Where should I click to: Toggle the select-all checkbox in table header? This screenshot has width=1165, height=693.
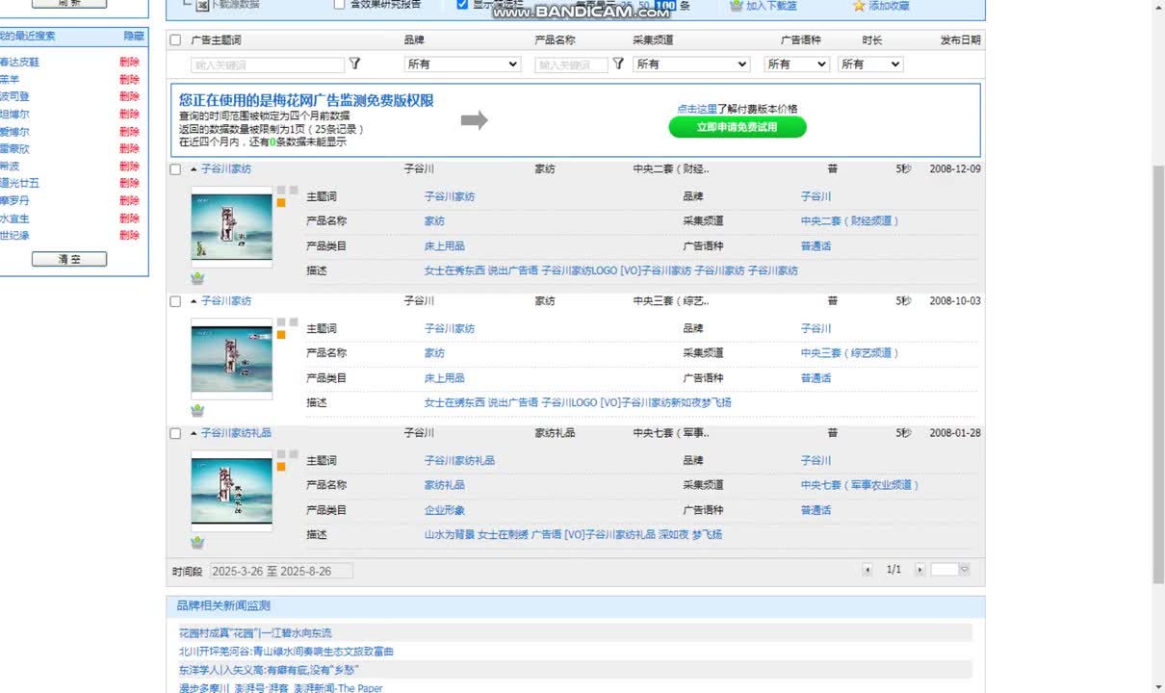(x=175, y=40)
